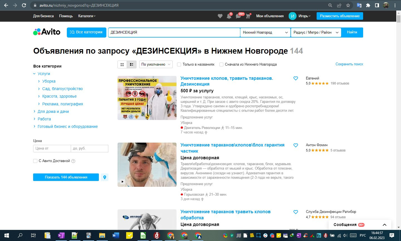This screenshot has height=241, width=401.
Task: Open browser extensions puzzle icon
Action: [368, 5]
